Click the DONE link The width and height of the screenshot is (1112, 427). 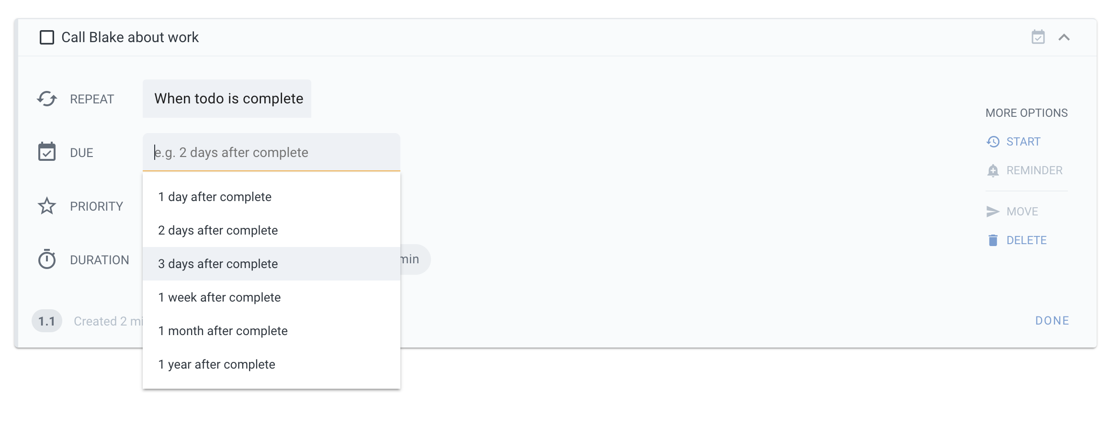coord(1052,320)
